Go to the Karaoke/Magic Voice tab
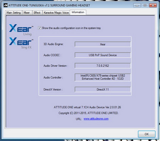The image size is (160, 141). [x=56, y=12]
